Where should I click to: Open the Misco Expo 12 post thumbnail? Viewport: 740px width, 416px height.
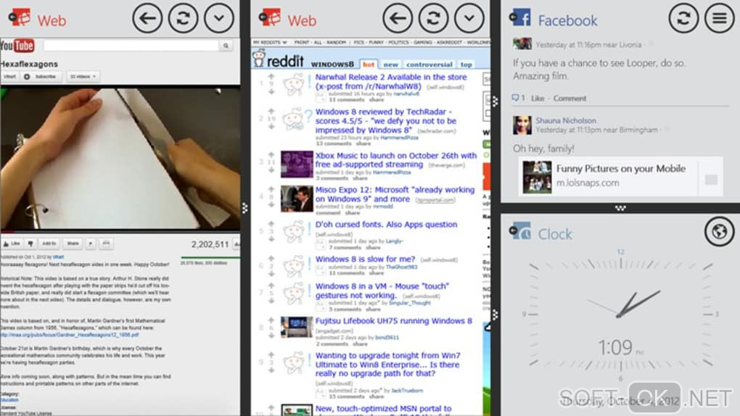pyautogui.click(x=297, y=199)
